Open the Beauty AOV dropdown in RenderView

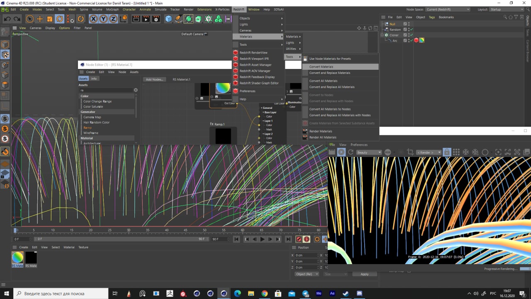click(x=369, y=152)
